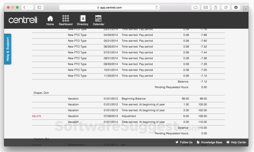This screenshot has width=254, height=152.
Task: Click the Safari forward arrow
Action: pos(30,7)
